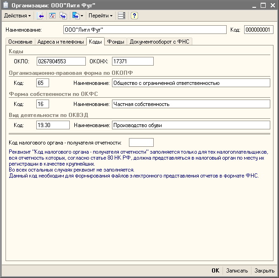Viewport: 279px width, 278px height.
Task: Click the create-based-on toolbar icon
Action: tap(75, 16)
